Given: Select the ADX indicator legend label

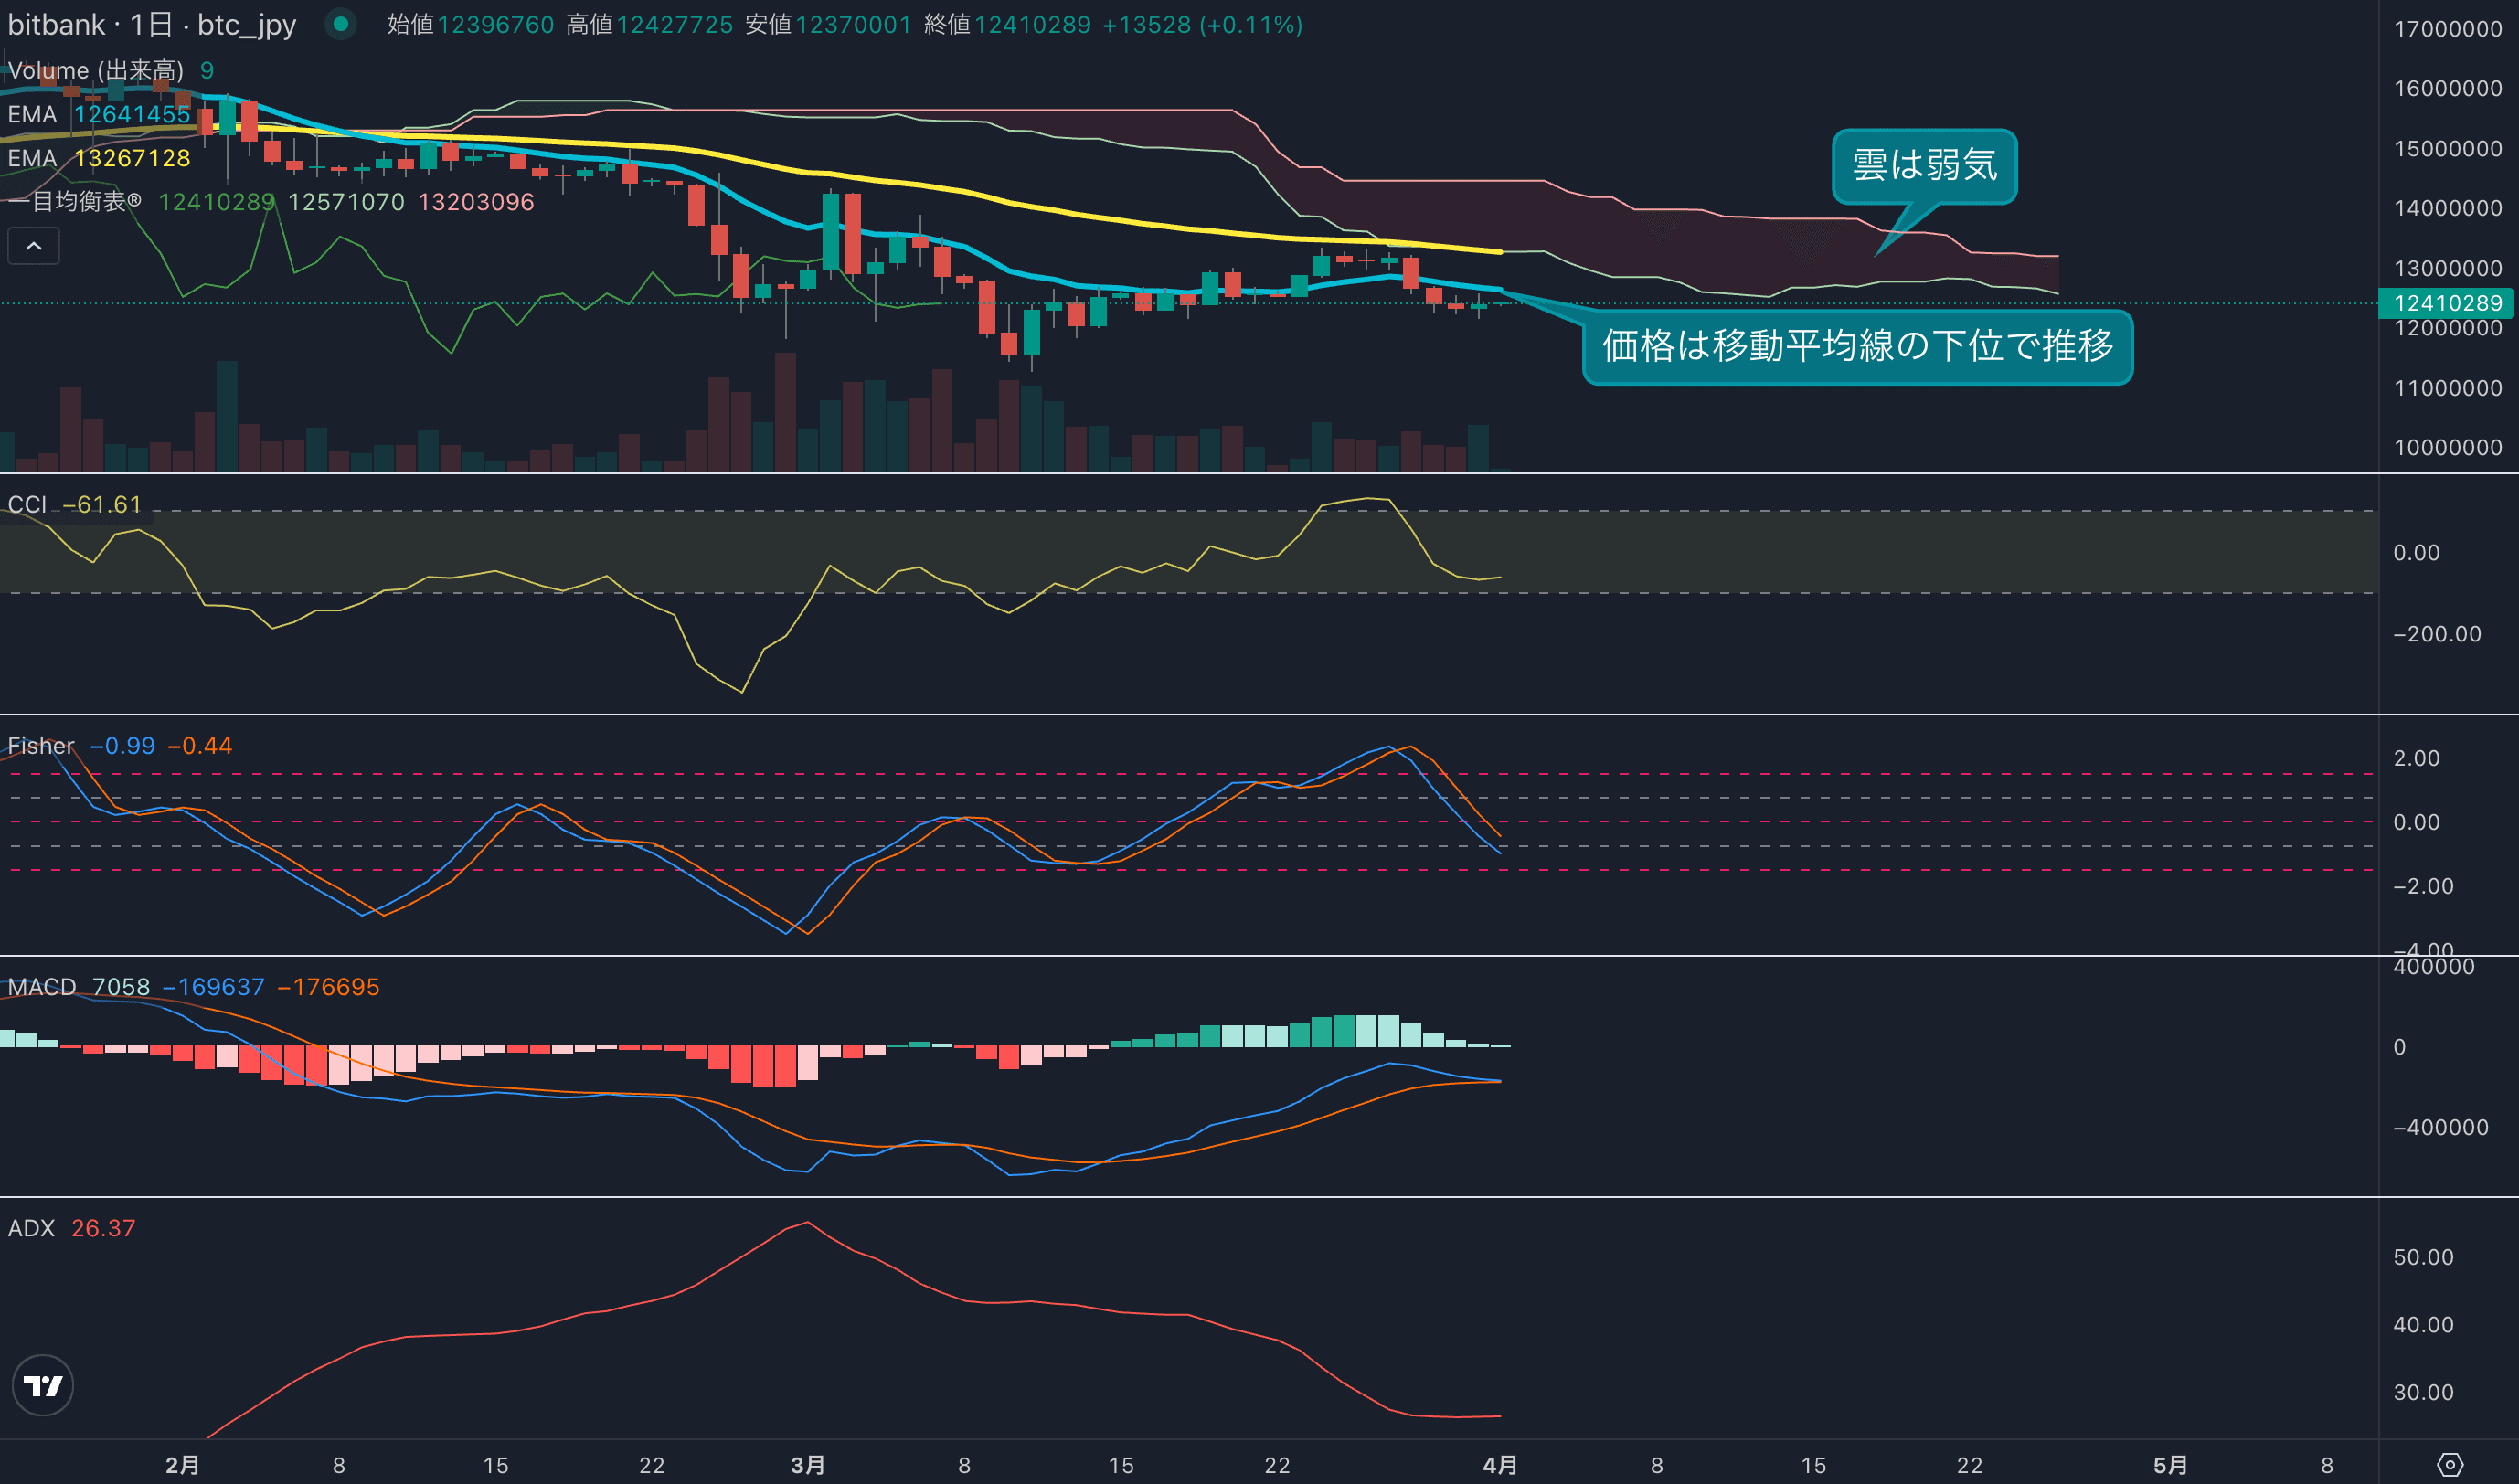Looking at the screenshot, I should pos(31,1228).
